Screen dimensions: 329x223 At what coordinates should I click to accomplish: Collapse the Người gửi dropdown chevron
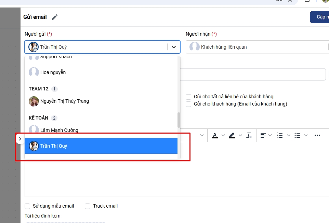[174, 47]
